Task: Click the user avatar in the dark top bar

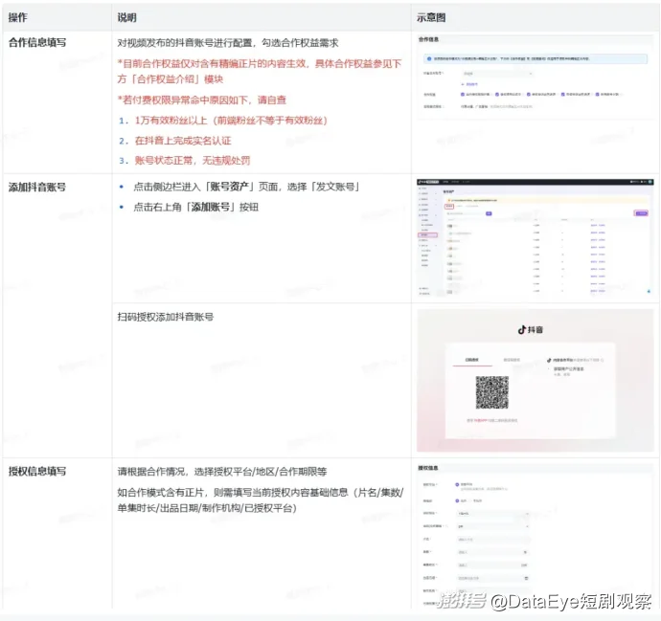Action: pyautogui.click(x=648, y=182)
